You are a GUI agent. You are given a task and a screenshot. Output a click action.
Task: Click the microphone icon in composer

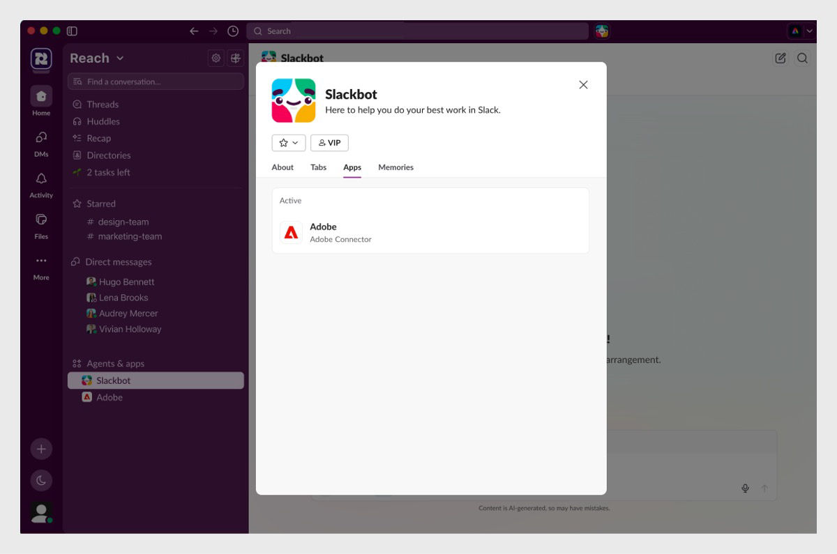coord(746,488)
